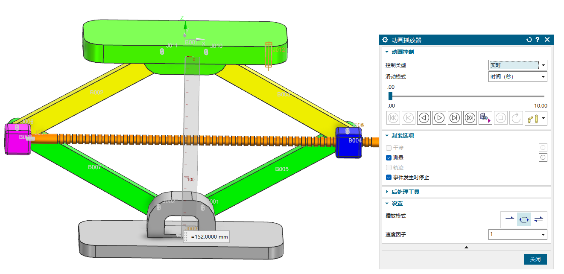This screenshot has height=274, width=564.
Task: Select play-once arrow mode in 播放模式
Action: coord(509,219)
